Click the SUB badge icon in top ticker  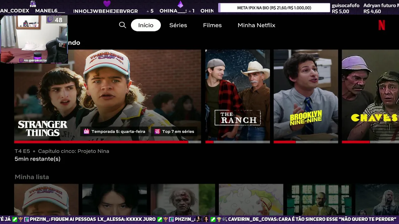(33, 4)
